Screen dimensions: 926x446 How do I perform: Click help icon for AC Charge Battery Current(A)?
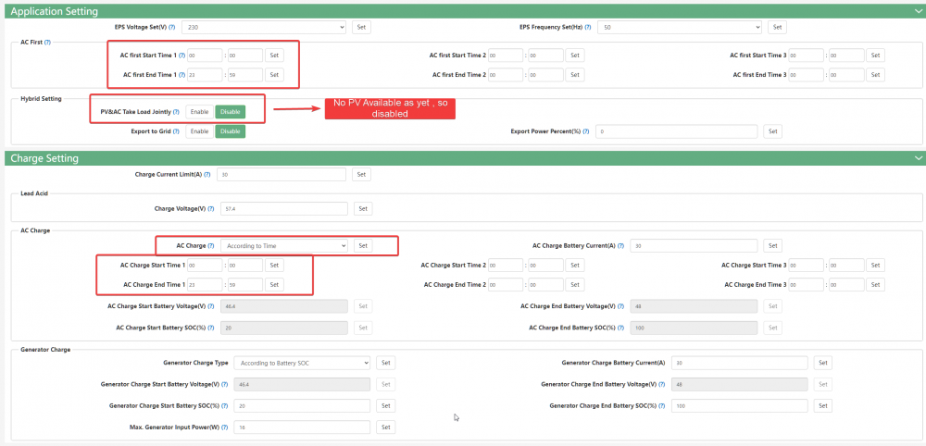point(620,245)
